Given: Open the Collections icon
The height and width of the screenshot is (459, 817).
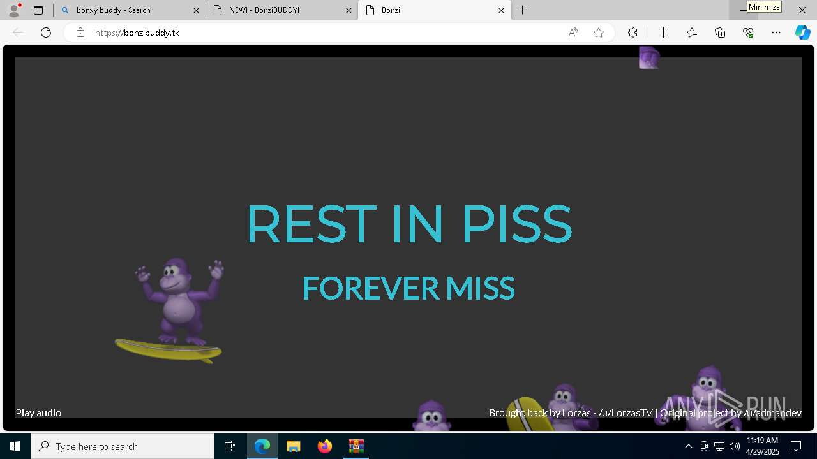Looking at the screenshot, I should 720,33.
